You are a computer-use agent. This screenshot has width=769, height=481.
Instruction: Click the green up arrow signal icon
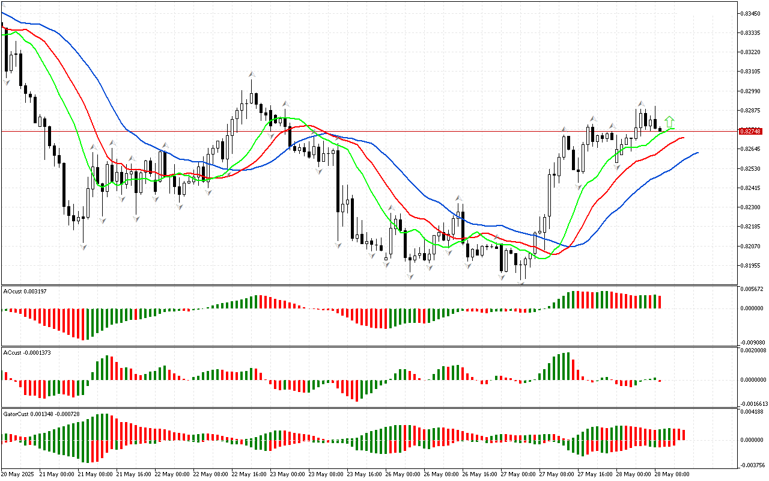coord(670,122)
